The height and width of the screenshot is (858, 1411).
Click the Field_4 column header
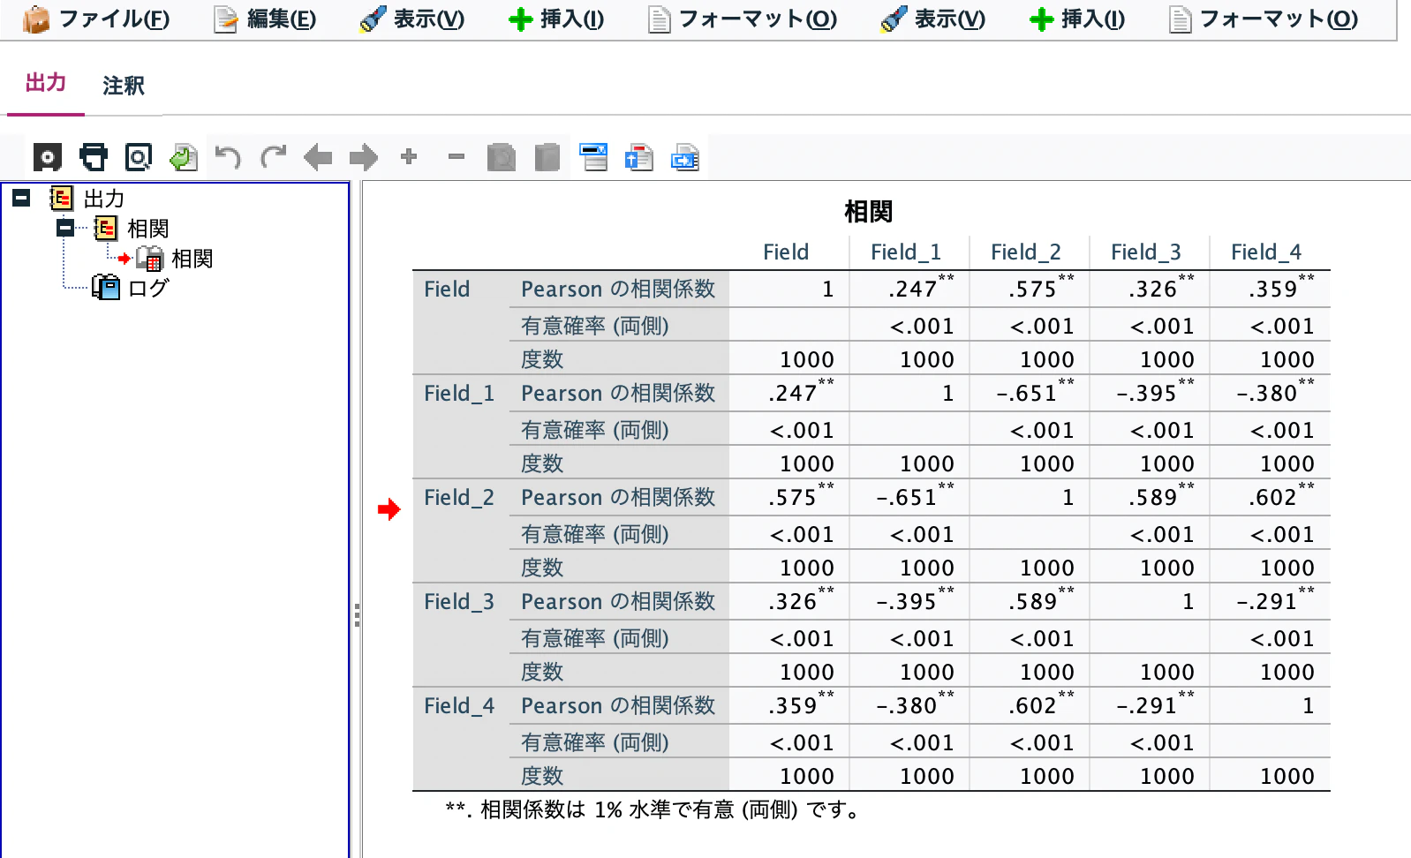(x=1266, y=252)
